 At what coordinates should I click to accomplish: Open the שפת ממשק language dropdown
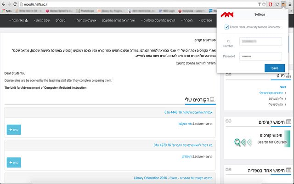point(42,20)
